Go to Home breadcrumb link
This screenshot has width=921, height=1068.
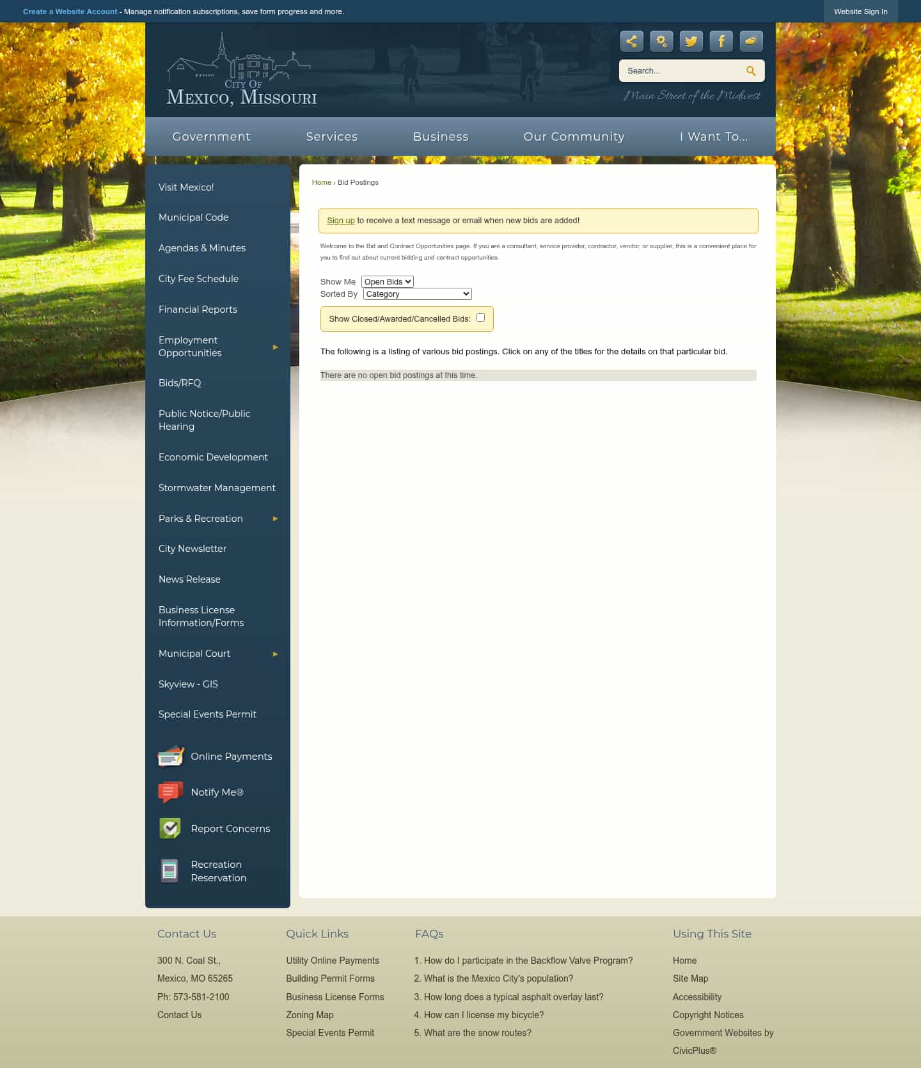click(x=322, y=182)
